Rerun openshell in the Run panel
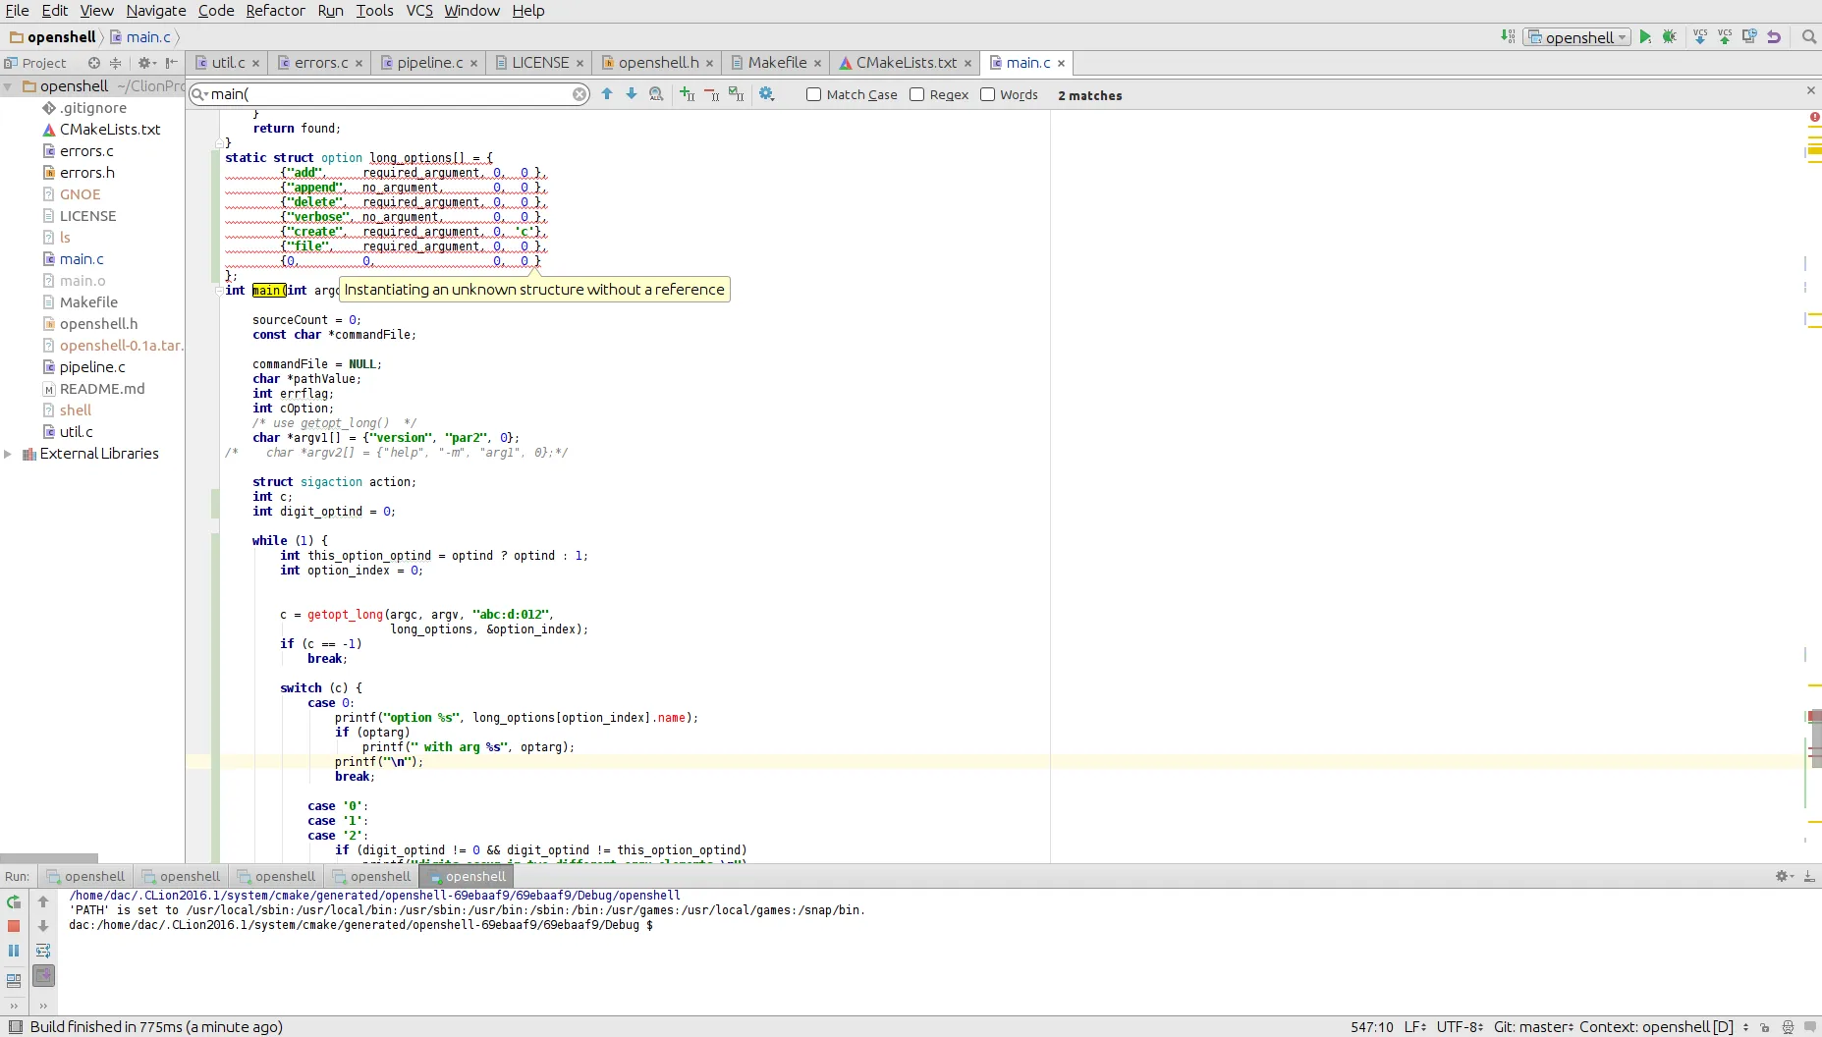The image size is (1822, 1037). click(14, 901)
